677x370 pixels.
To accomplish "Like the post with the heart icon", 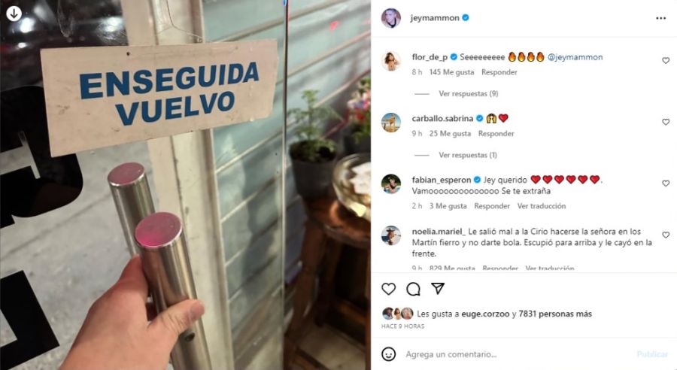I will [x=389, y=289].
